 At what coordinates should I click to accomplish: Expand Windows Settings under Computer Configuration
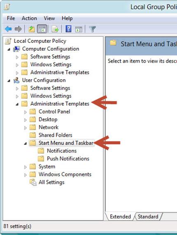coord(17,65)
